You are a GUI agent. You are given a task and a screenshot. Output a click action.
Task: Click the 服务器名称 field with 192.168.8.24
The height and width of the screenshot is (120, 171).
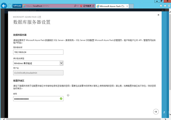click(x=38, y=52)
